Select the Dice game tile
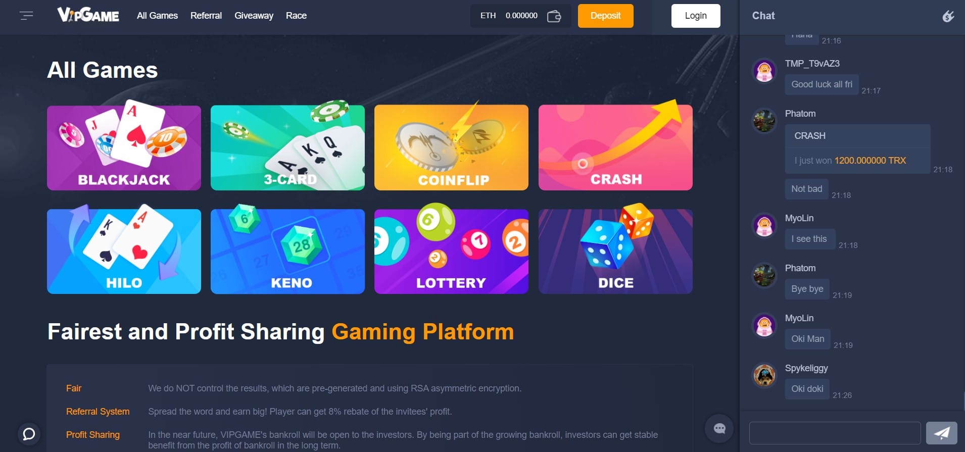This screenshot has width=965, height=452. point(615,252)
